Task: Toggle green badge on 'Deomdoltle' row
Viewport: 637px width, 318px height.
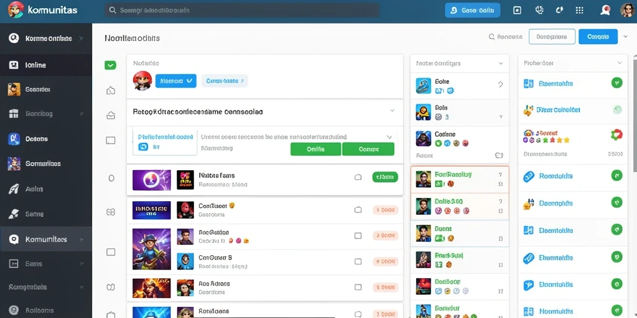Action: (616, 202)
